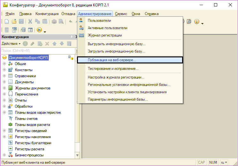Open the Действия dropdown
Screen dimensions: 238x166
(x=11, y=44)
